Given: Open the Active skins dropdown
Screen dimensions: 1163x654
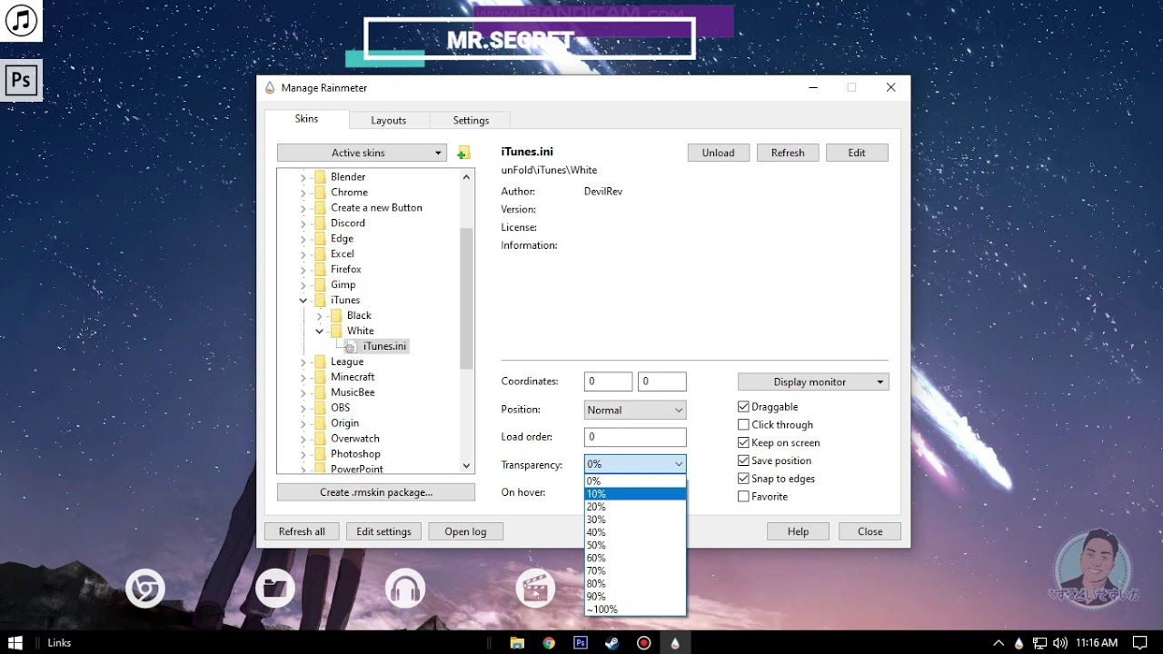Looking at the screenshot, I should (362, 153).
